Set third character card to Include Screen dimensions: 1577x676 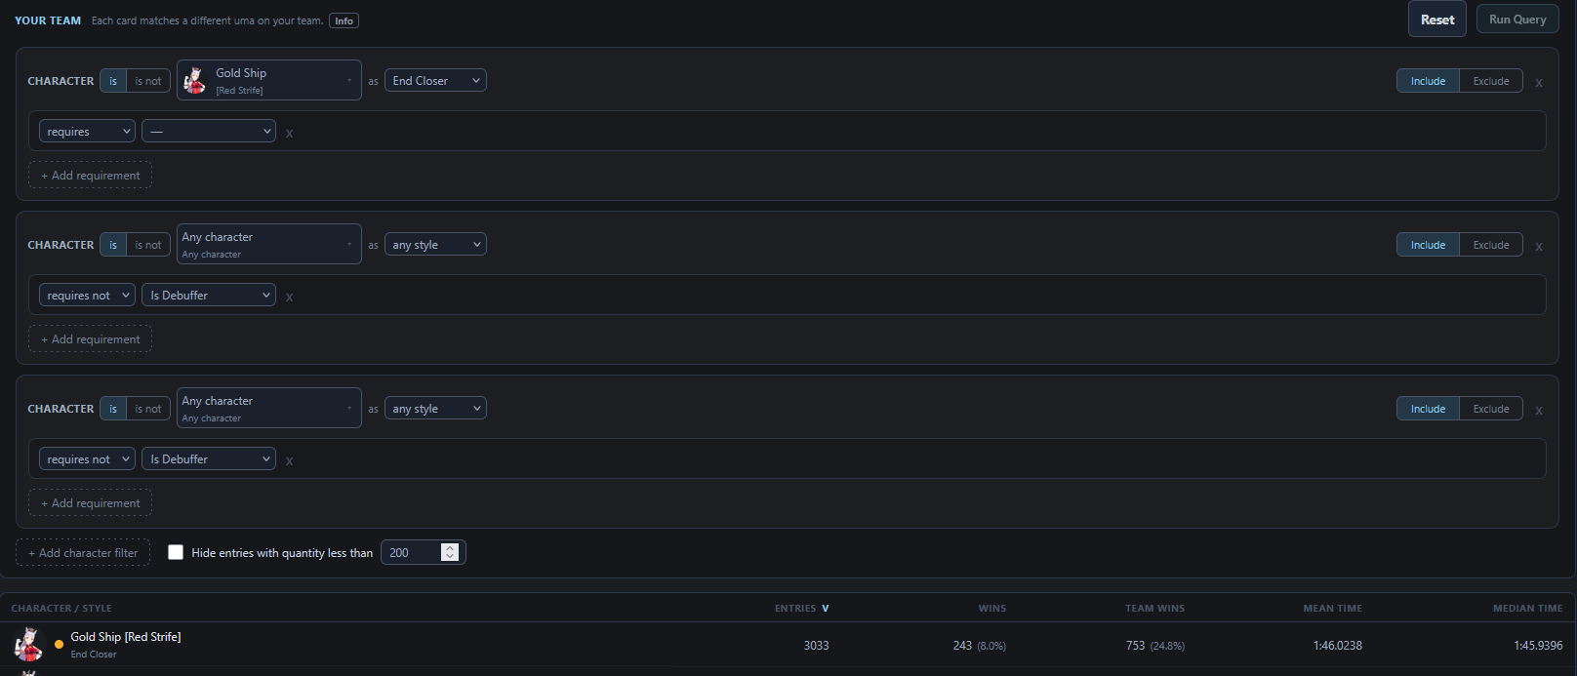(1428, 409)
